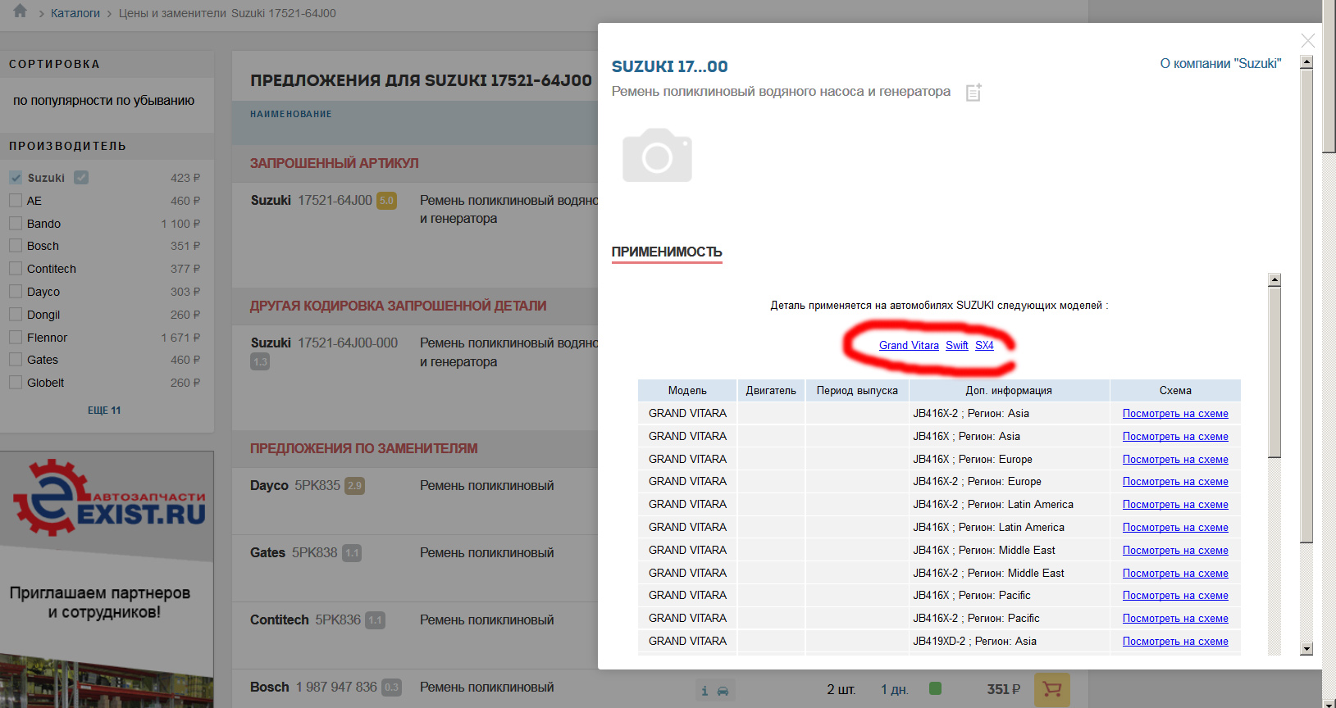The width and height of the screenshot is (1336, 708).
Task: Click the info icon in Bosch row
Action: pos(704,691)
